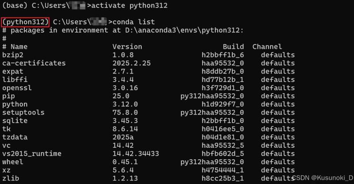Viewport: 354px width, 184px height.
Task: Click the Name column header
Action: click(19, 47)
